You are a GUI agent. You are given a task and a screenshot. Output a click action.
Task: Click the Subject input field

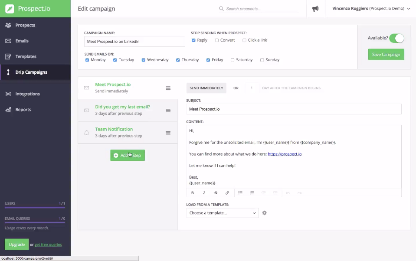click(x=294, y=109)
